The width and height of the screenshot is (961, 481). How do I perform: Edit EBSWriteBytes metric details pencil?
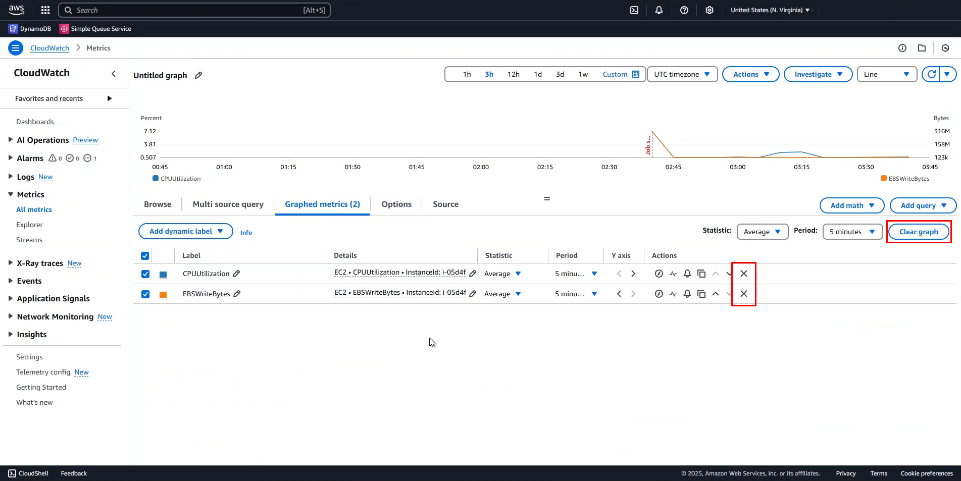(473, 294)
